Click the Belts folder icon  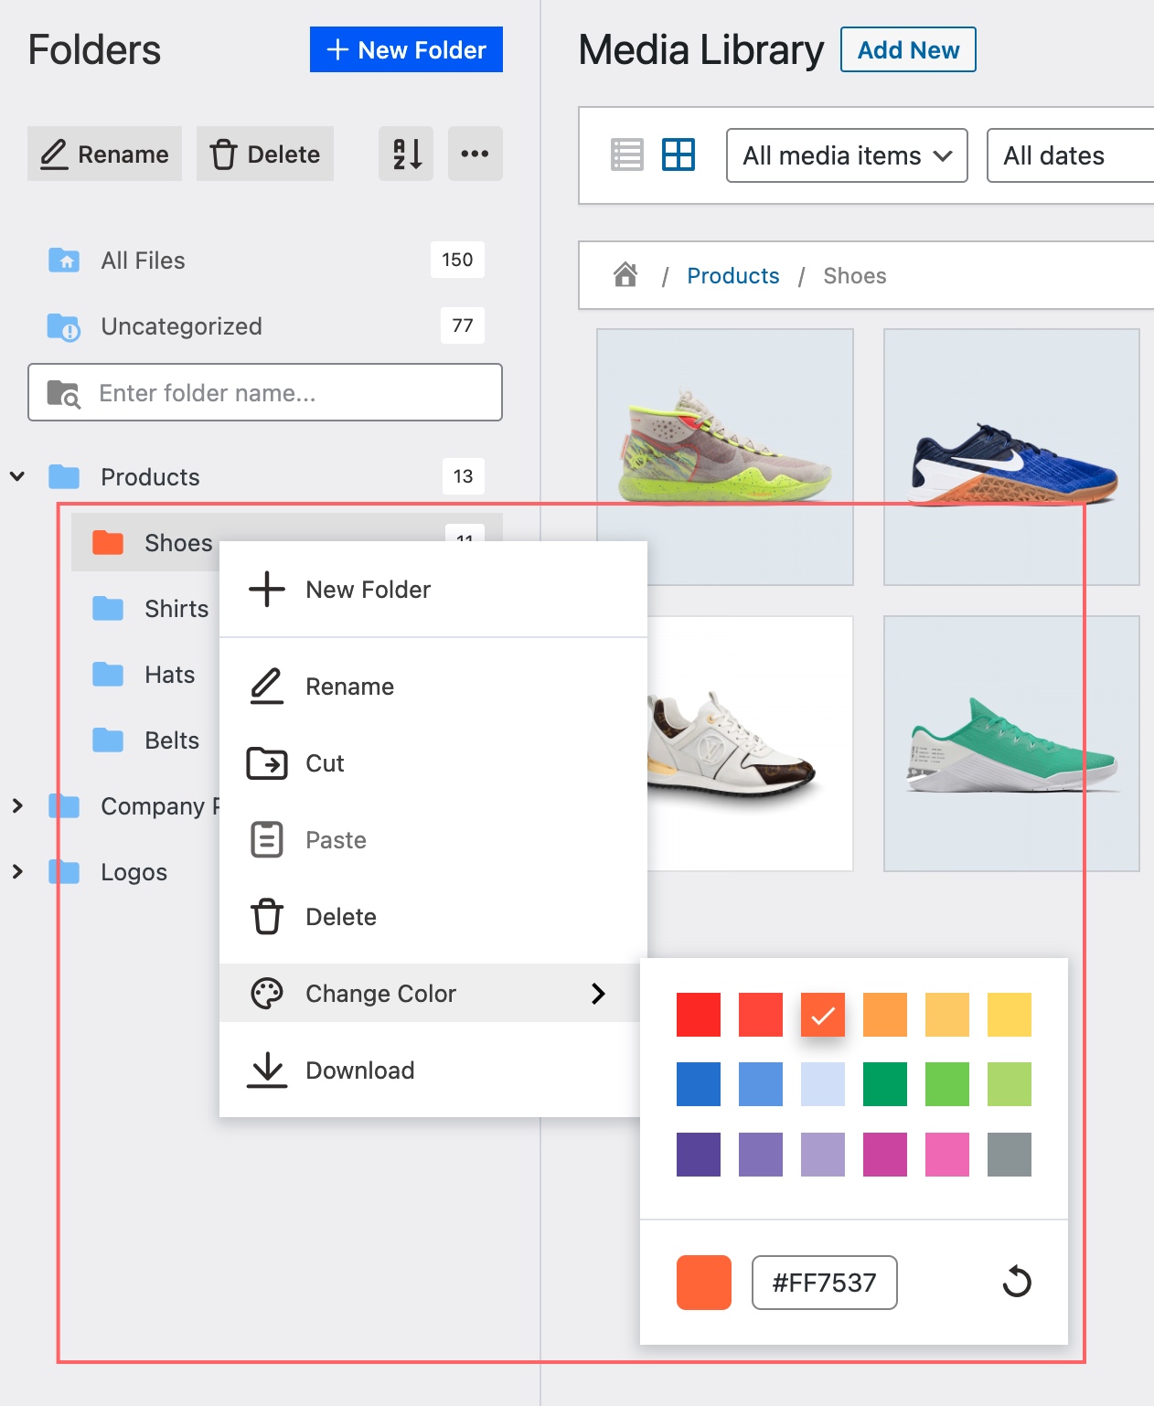(108, 740)
